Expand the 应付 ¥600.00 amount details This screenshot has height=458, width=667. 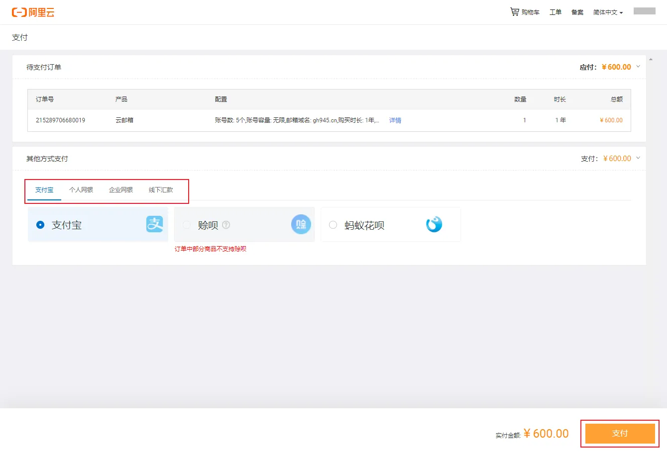pyautogui.click(x=638, y=66)
